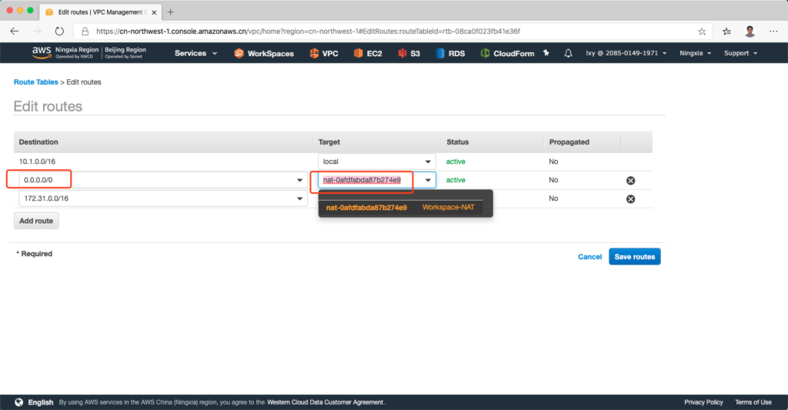Open the Ningxia region selector
The height and width of the screenshot is (410, 788).
695,53
